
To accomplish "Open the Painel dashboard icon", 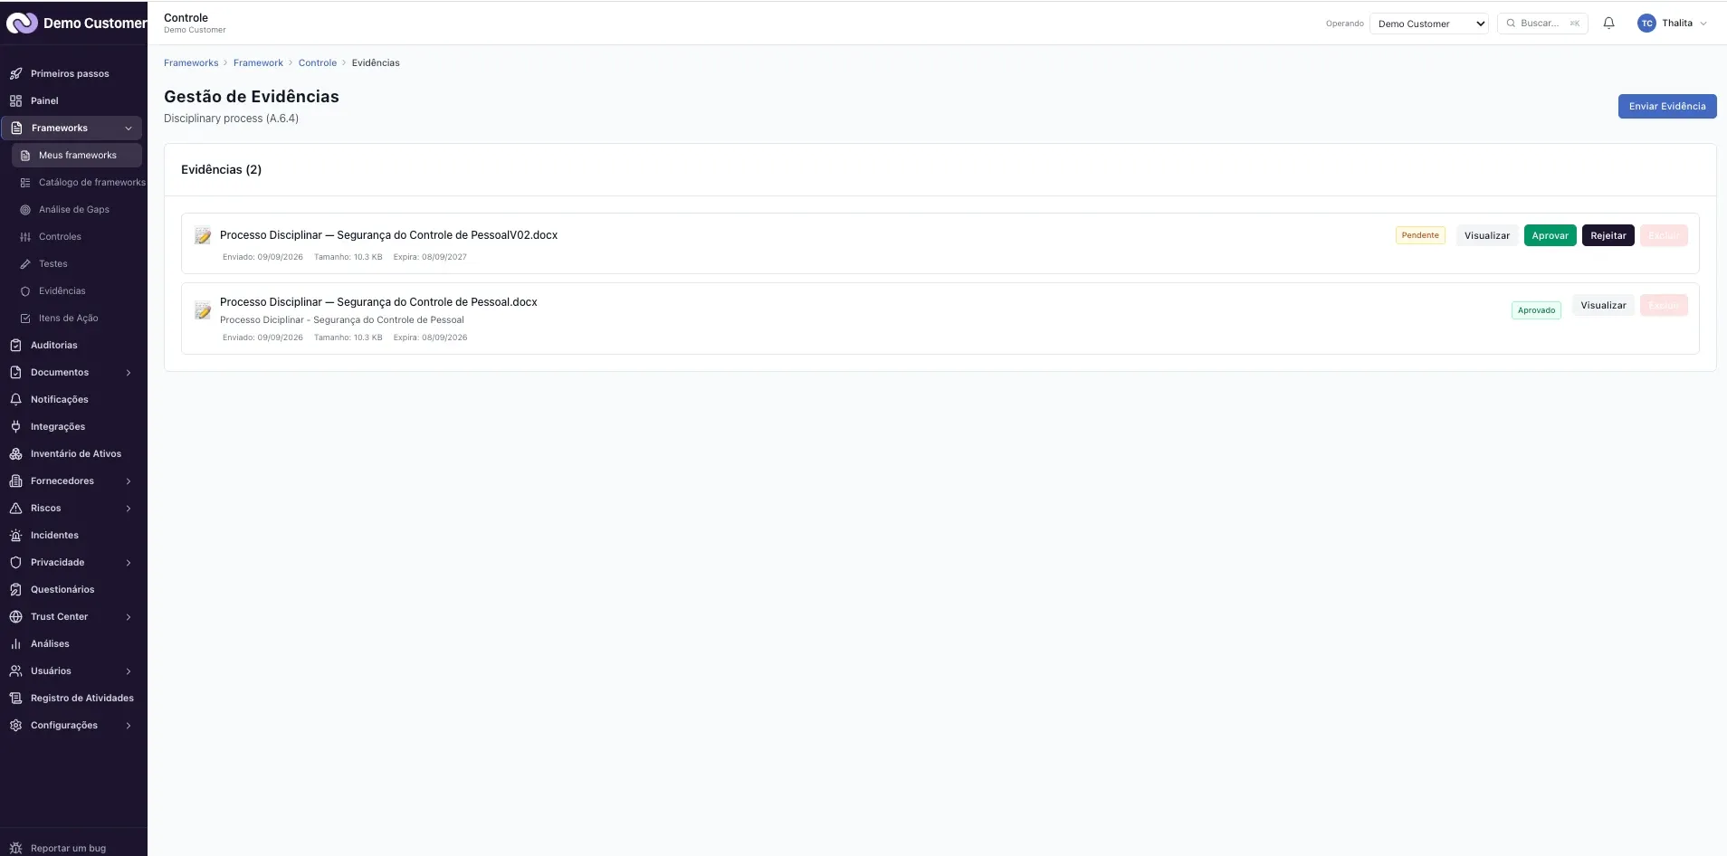I will (x=15, y=100).
